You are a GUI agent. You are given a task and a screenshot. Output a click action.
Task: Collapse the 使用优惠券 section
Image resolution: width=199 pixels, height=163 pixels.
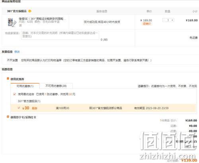tap(8, 79)
